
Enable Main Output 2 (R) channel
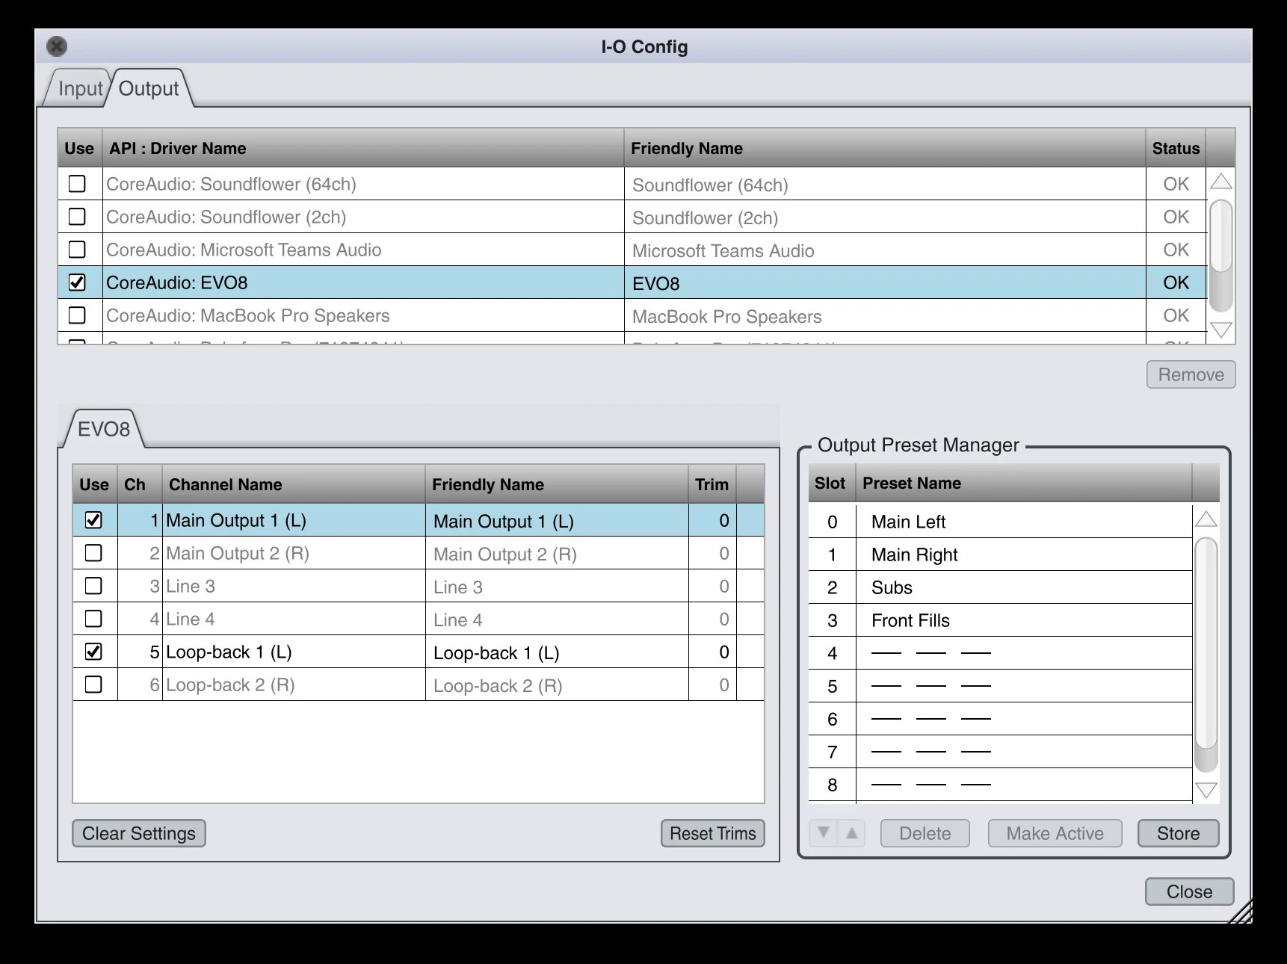(93, 553)
